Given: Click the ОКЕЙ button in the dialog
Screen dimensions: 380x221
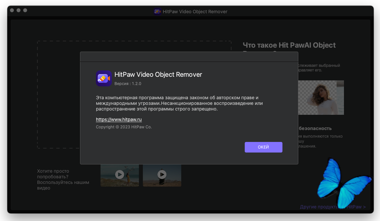Looking at the screenshot, I should [264, 147].
